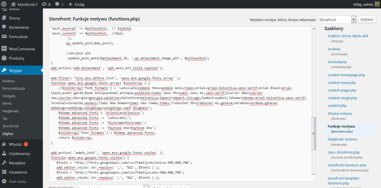This screenshot has height=188, width=381.
Task: Open the Dodaj new content menu
Action: coord(80,4)
